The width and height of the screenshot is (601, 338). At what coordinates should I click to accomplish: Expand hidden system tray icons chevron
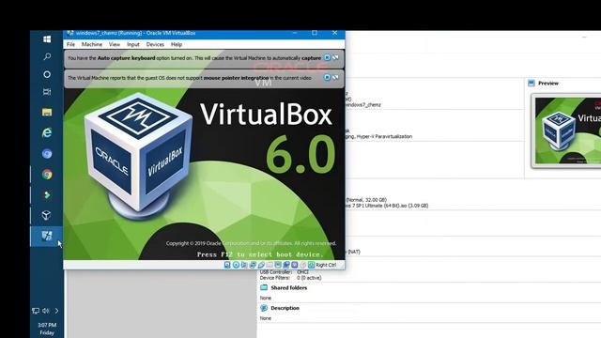(56, 311)
